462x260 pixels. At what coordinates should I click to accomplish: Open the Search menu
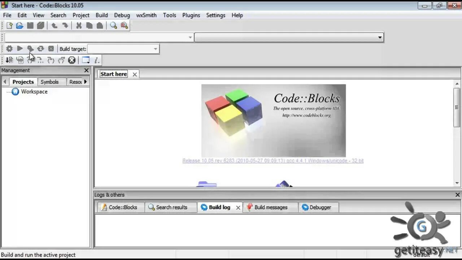pos(58,15)
